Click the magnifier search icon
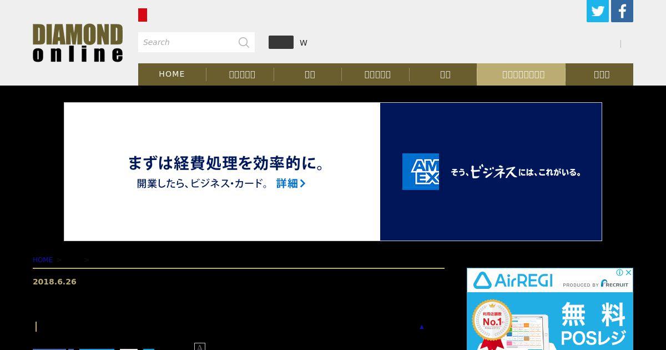Image resolution: width=666 pixels, height=350 pixels. (x=244, y=42)
